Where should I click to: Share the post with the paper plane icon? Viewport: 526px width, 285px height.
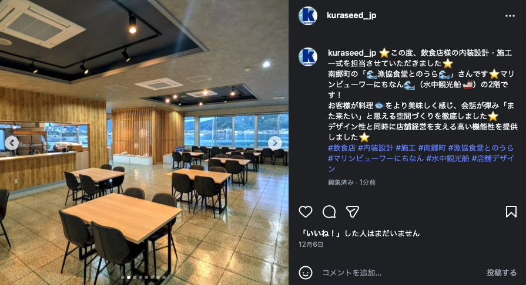click(x=353, y=212)
